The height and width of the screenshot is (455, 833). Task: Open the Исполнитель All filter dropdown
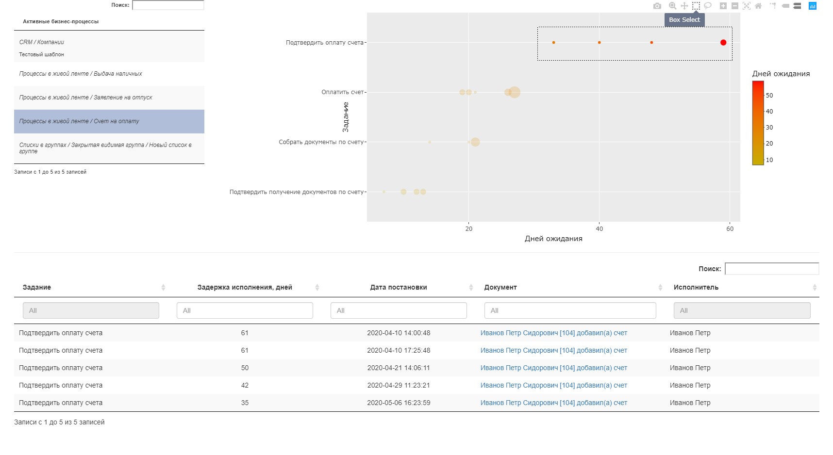click(x=742, y=310)
